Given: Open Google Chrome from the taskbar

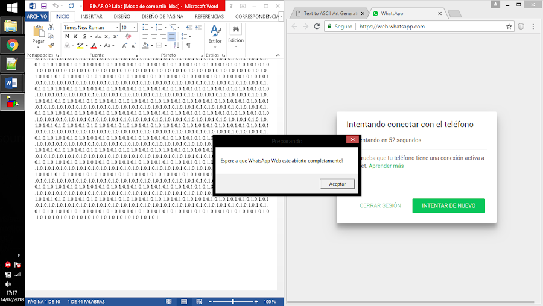Looking at the screenshot, I should click(12, 45).
